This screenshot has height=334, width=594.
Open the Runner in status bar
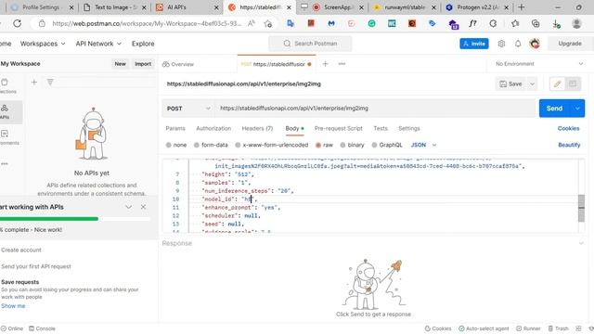pyautogui.click(x=528, y=328)
